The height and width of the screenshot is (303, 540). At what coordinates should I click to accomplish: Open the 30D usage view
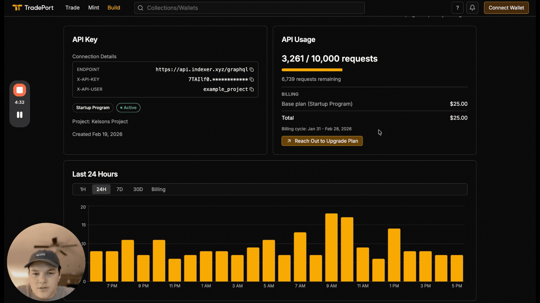point(138,189)
